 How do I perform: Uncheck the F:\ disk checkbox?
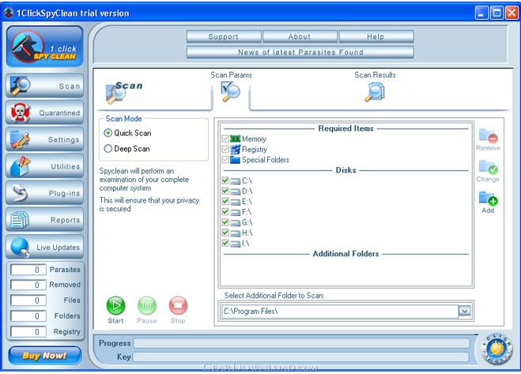[225, 211]
